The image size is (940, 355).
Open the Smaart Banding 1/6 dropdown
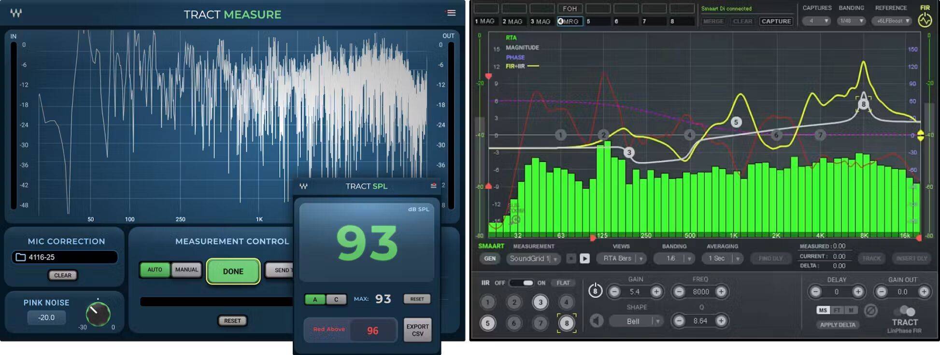click(674, 259)
